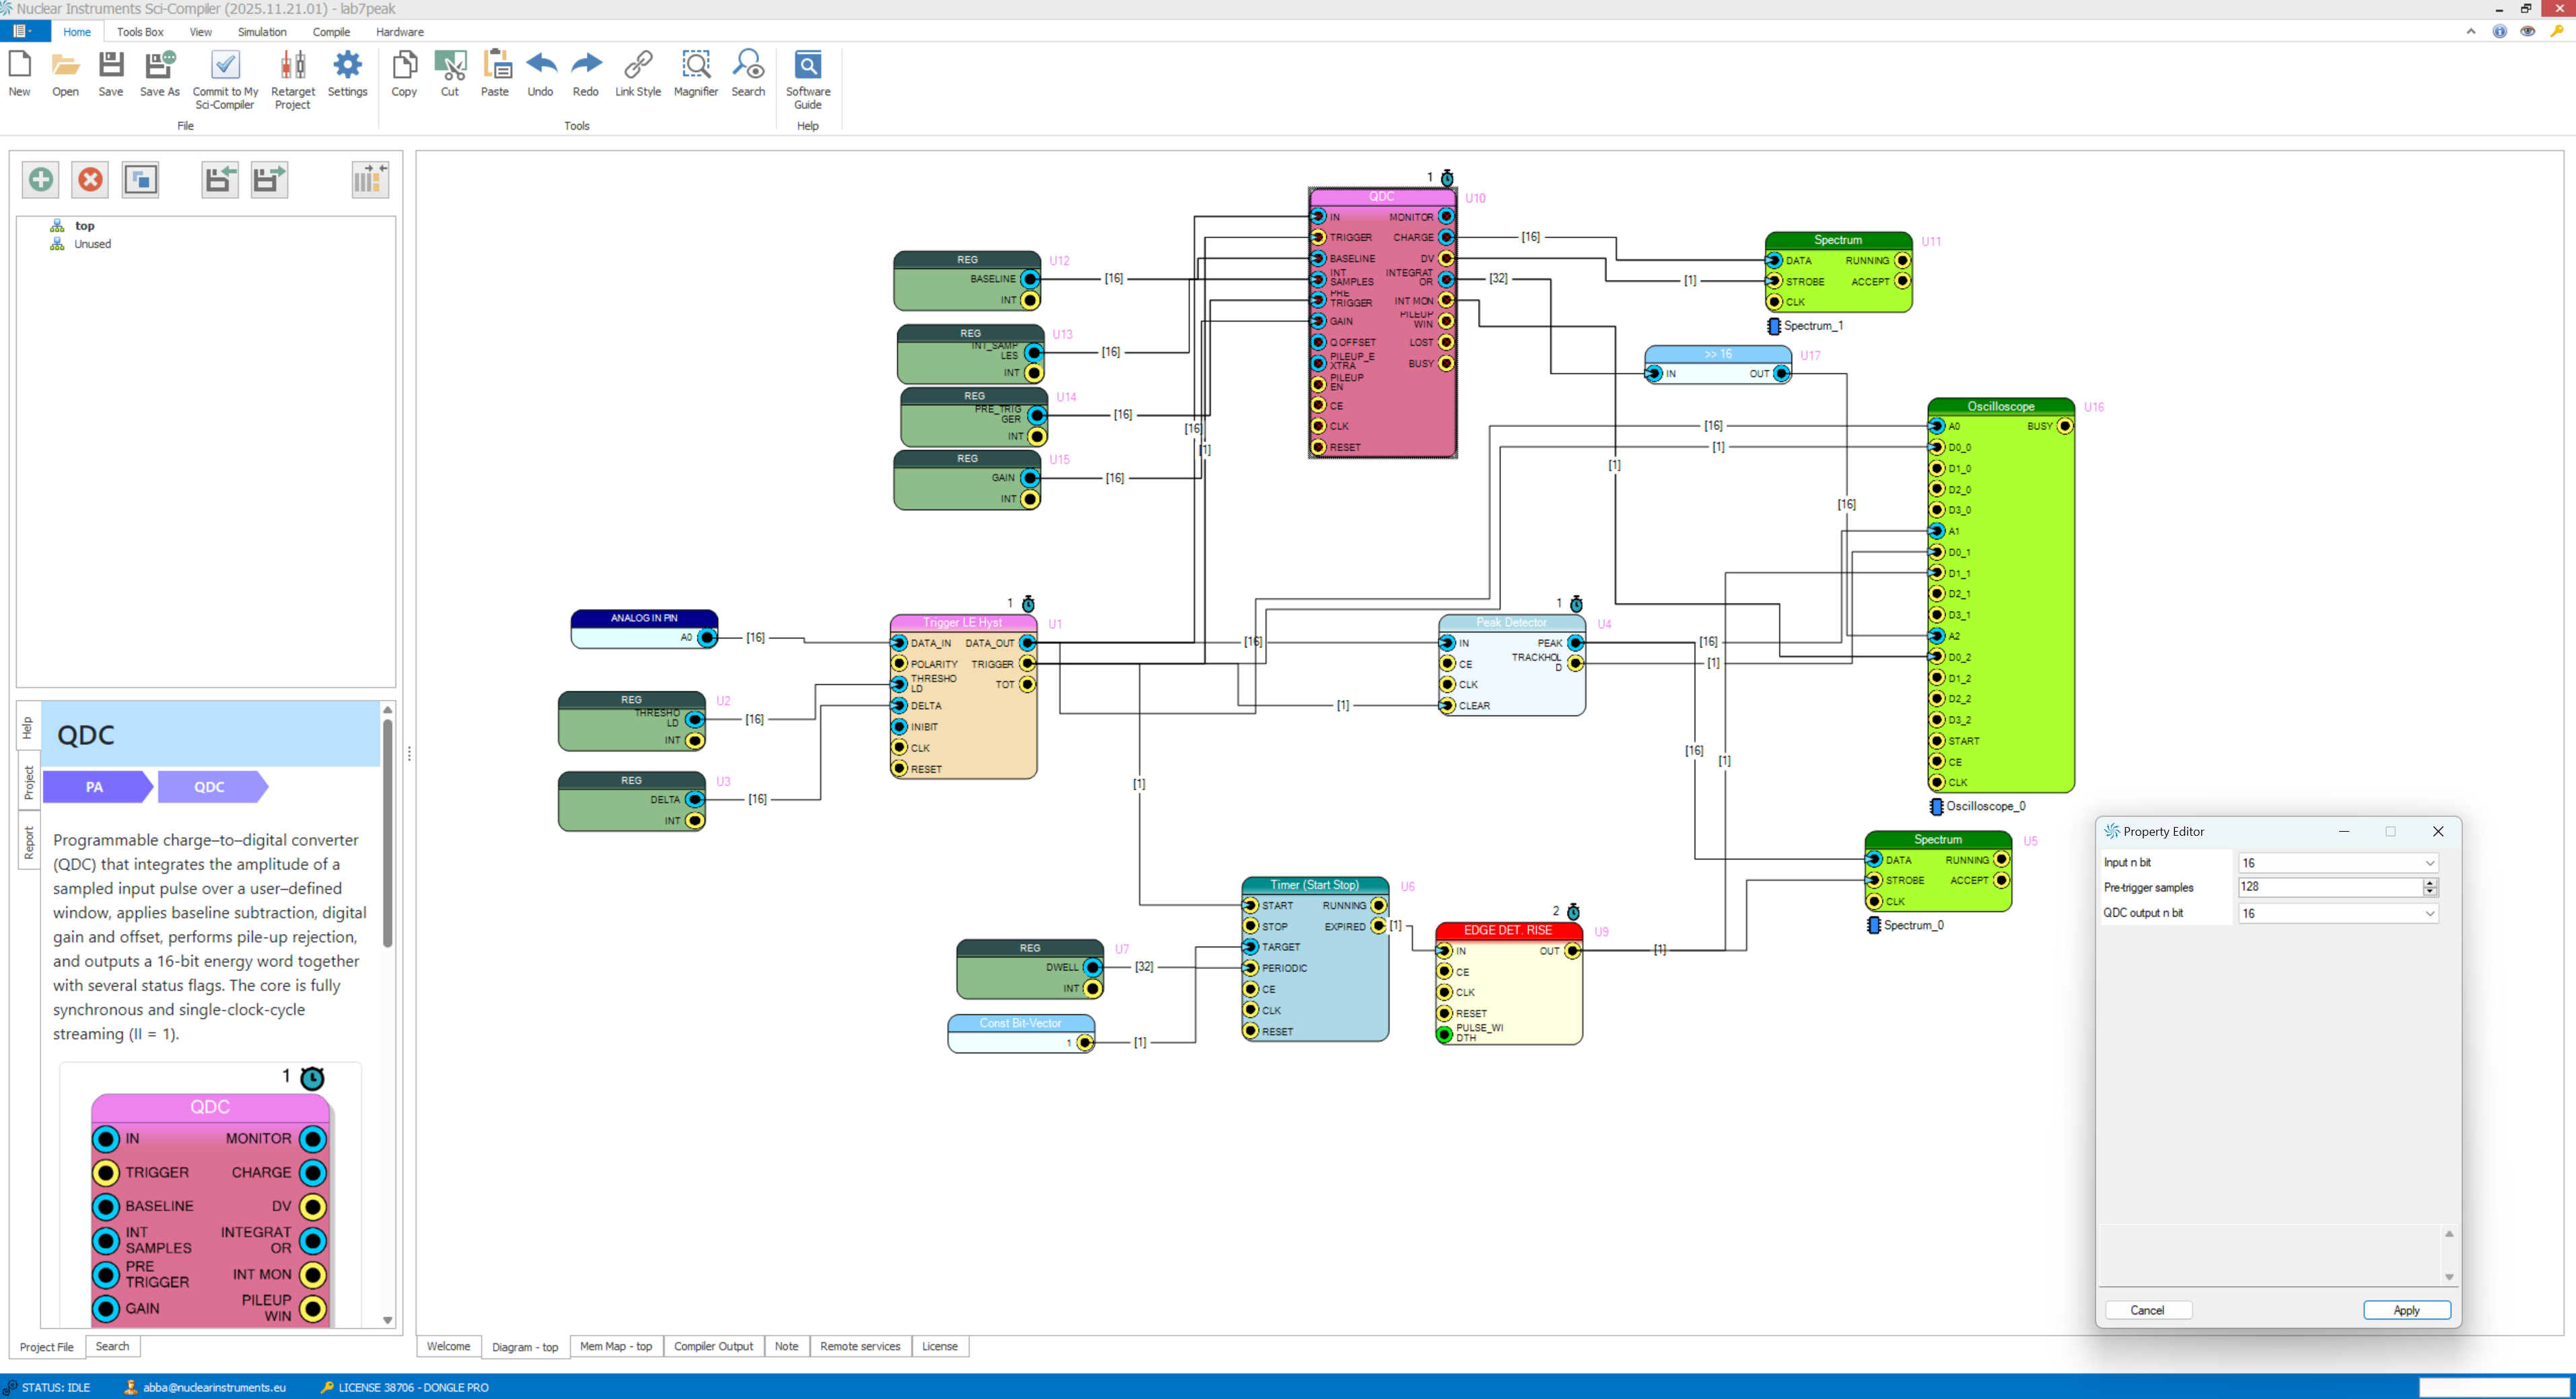
Task: Open the Simulation ribbon tab
Action: pyautogui.click(x=262, y=32)
